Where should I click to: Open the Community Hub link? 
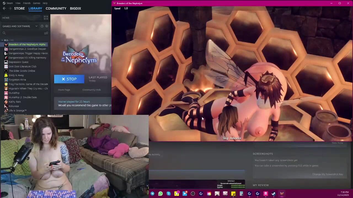point(91,90)
